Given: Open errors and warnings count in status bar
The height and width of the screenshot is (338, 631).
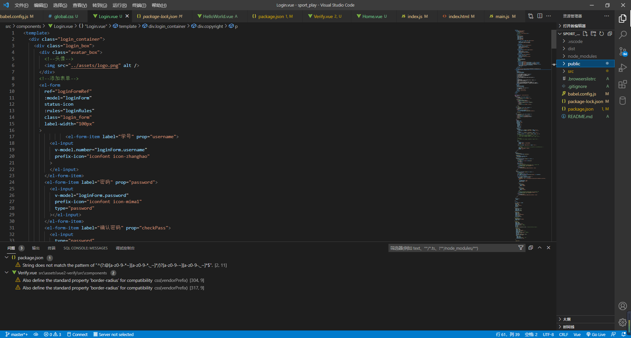Looking at the screenshot, I should [53, 334].
